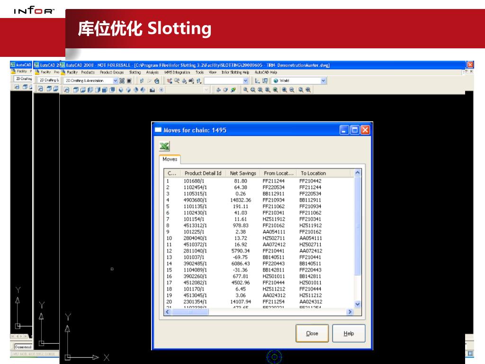Click the To Location cell FF210442
The image size is (485, 364).
click(x=310, y=181)
